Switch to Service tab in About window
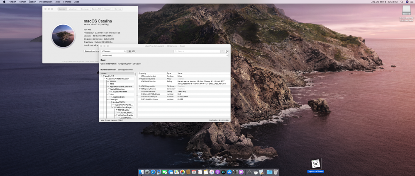The width and height of the screenshot is (415, 176). click(x=118, y=9)
